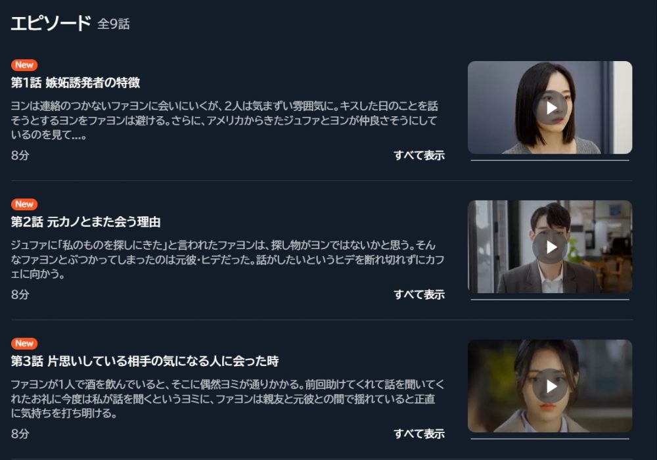
Task: Expand episode 1 description with すべて表示
Action: point(419,156)
